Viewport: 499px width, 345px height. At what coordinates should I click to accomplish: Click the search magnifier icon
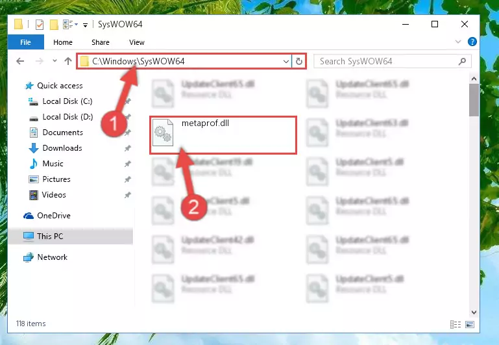[x=463, y=61]
